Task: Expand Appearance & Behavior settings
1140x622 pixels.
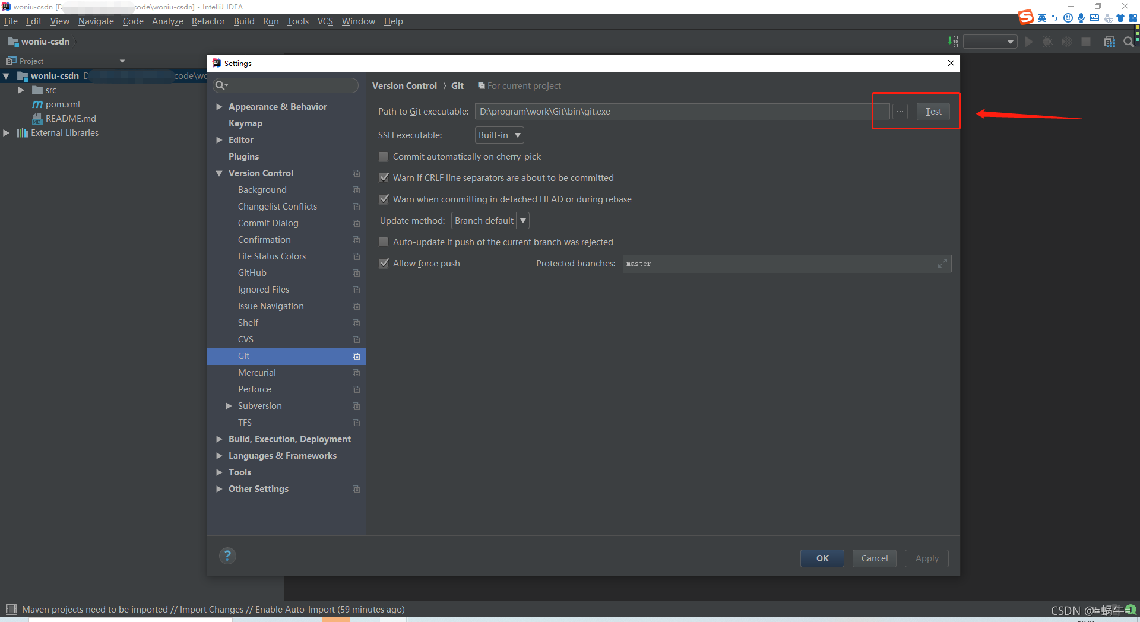Action: pyautogui.click(x=219, y=107)
